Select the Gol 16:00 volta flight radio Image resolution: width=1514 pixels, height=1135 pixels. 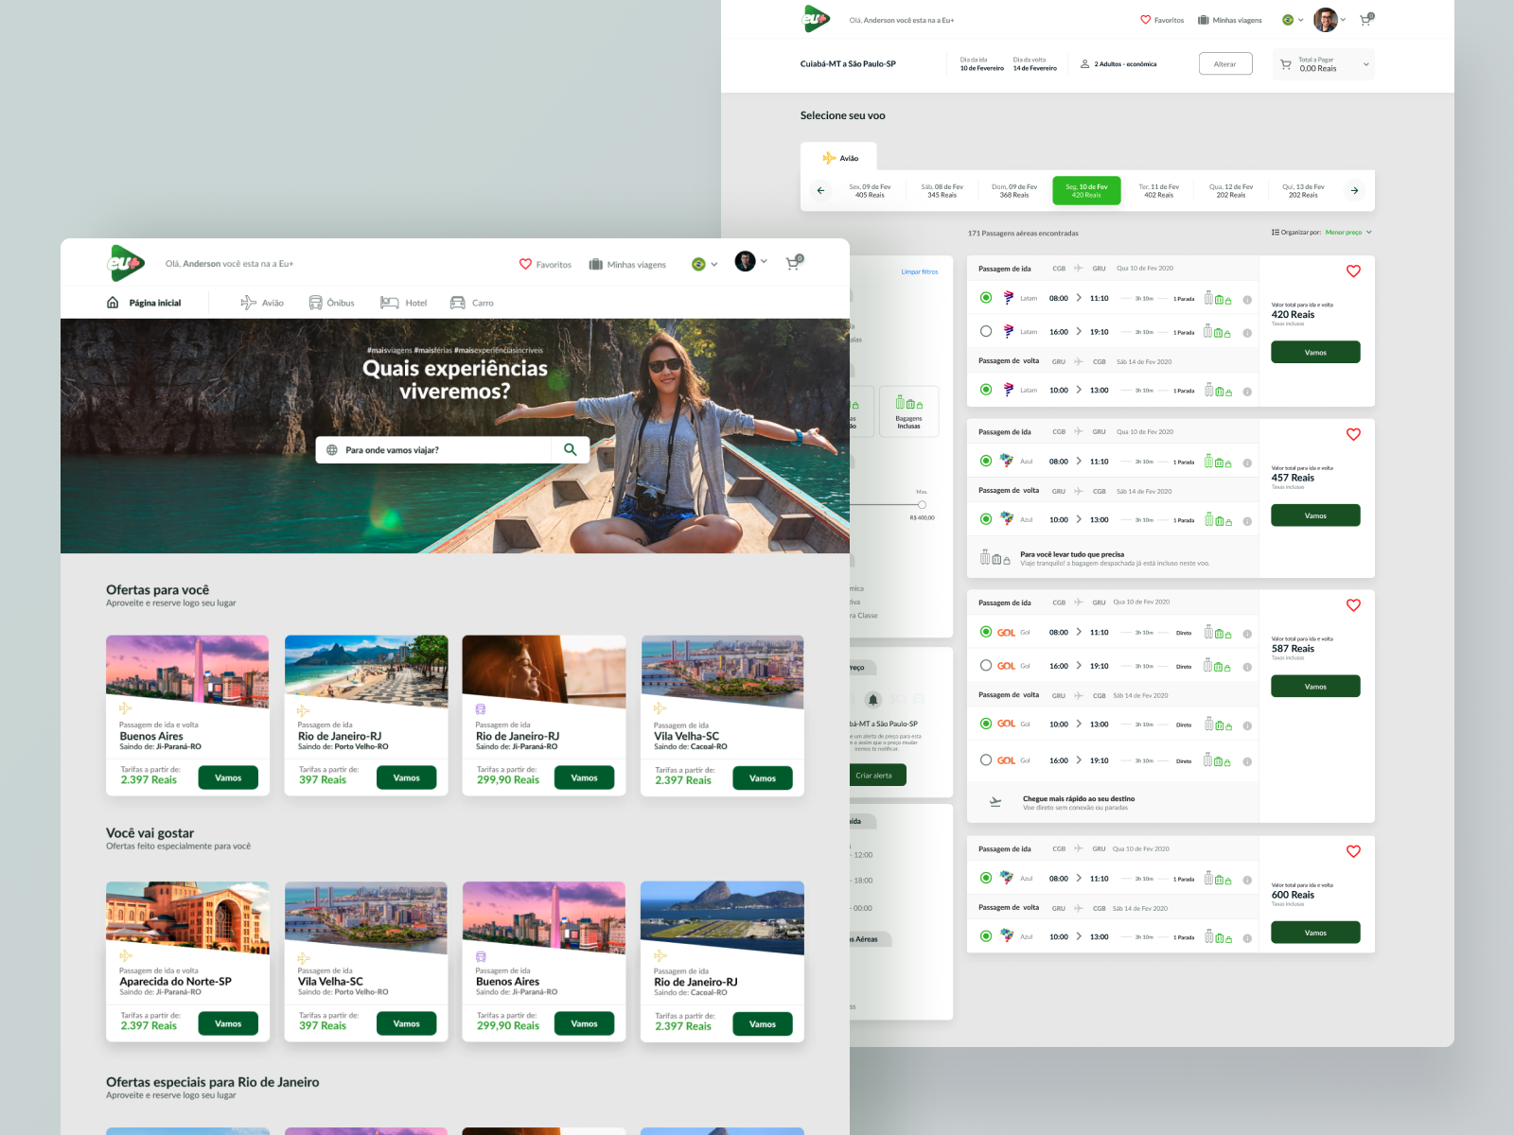986,760
